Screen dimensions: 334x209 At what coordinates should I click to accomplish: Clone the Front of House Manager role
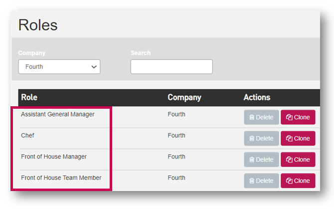(298, 160)
